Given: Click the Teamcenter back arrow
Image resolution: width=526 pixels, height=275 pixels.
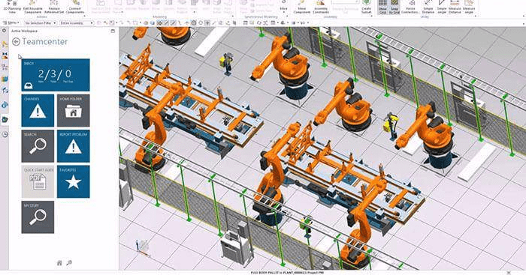Looking at the screenshot, I should coord(16,41).
